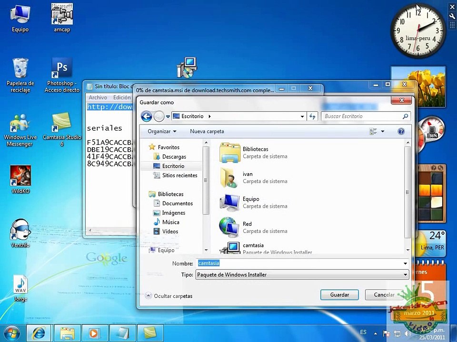The height and width of the screenshot is (342, 457).
Task: Select Windows Live Messenger desktop icon
Action: coord(20,130)
